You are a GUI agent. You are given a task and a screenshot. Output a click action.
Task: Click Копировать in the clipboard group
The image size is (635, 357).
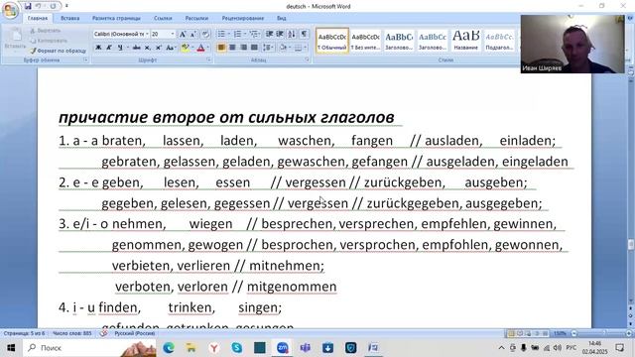[x=49, y=41]
